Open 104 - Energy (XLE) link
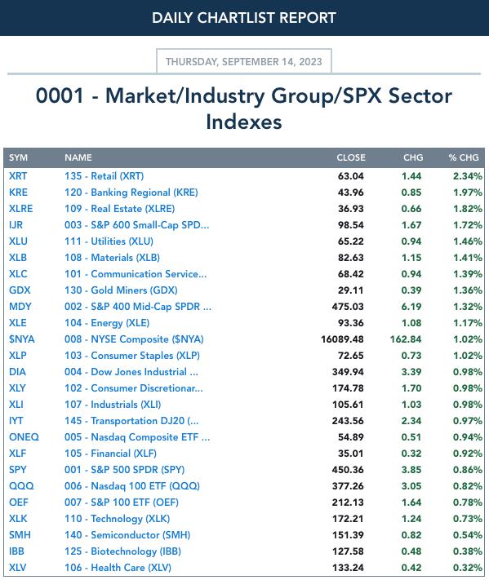 pyautogui.click(x=107, y=323)
